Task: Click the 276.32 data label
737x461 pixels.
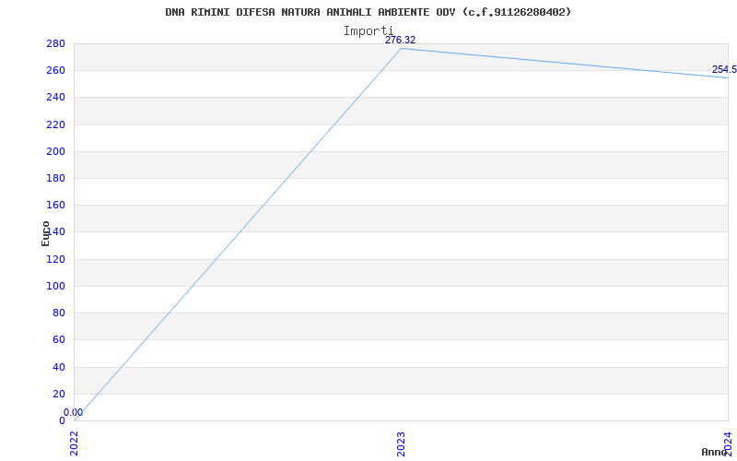Action: pos(401,40)
